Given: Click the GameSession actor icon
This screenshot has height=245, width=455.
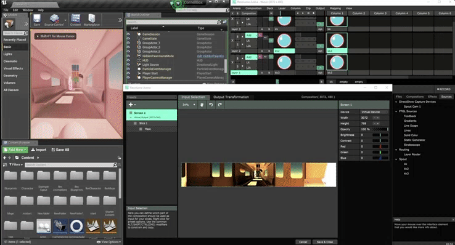Looking at the screenshot, I should coord(139,34).
